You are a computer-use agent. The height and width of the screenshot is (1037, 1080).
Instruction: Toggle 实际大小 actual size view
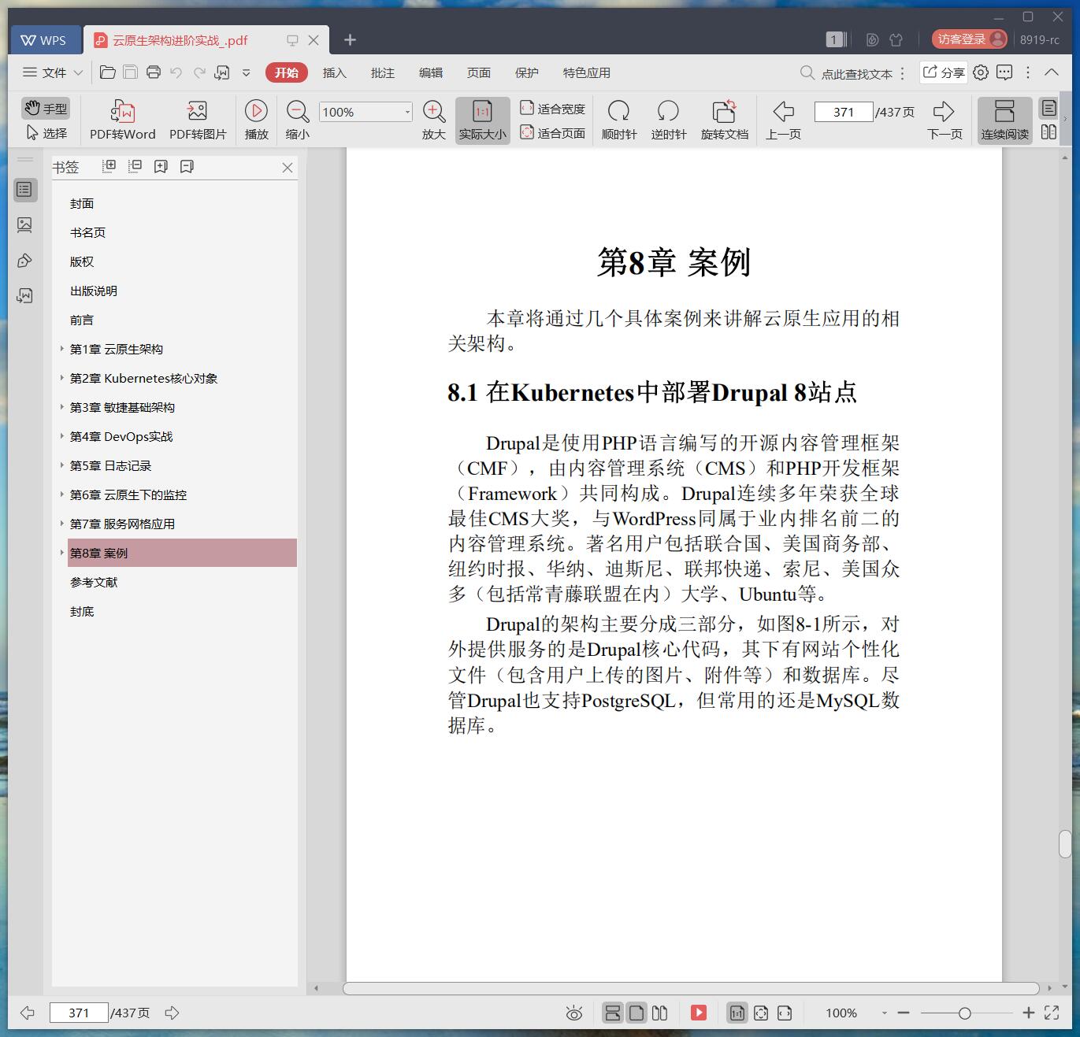click(482, 120)
